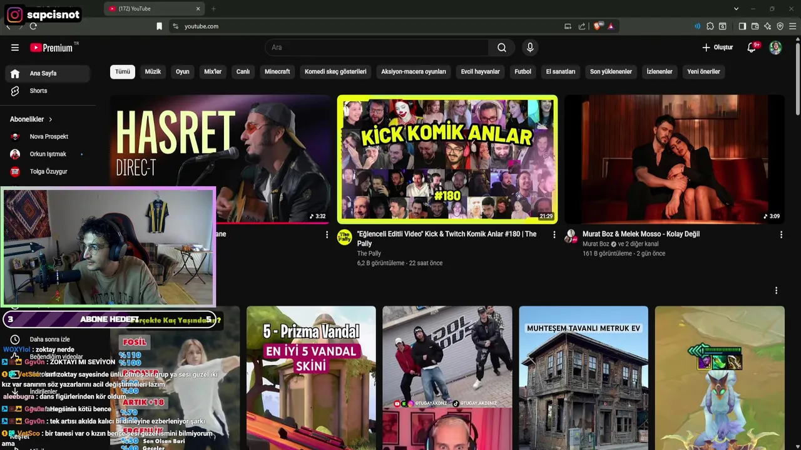
Task: Toggle the browser sidebar panel icon
Action: click(x=742, y=26)
